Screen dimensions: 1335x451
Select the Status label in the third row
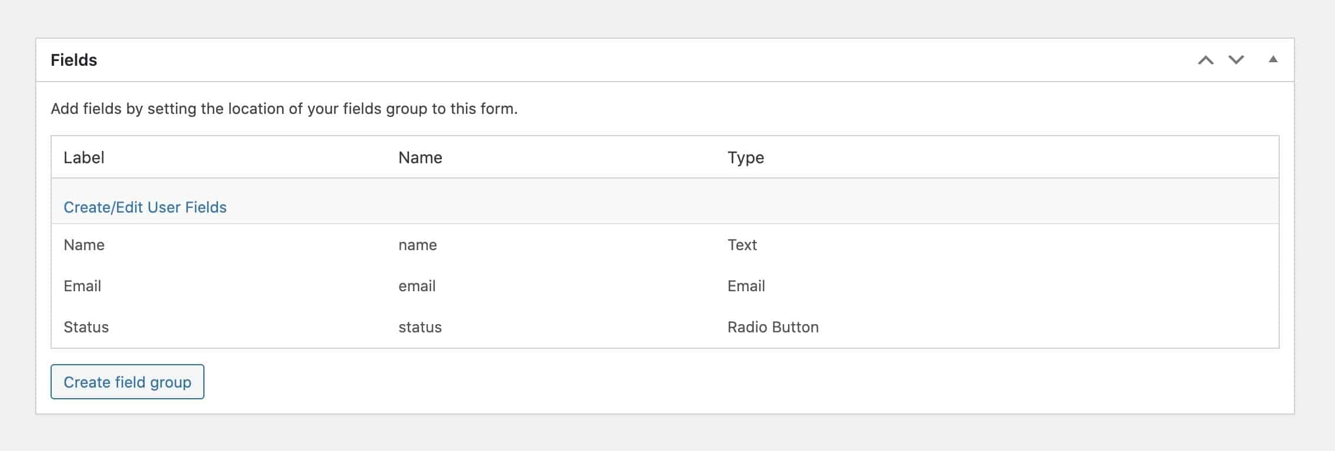click(86, 327)
